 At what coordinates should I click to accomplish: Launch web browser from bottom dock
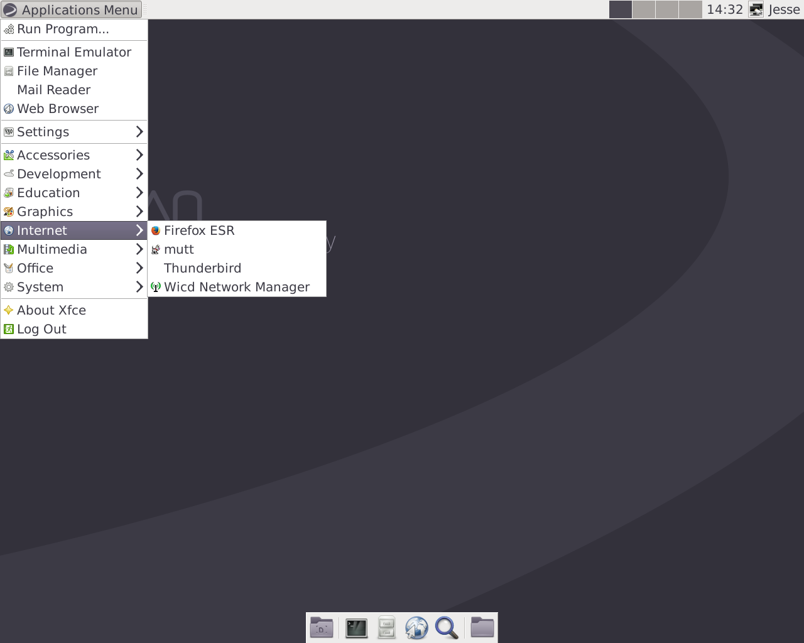[416, 627]
